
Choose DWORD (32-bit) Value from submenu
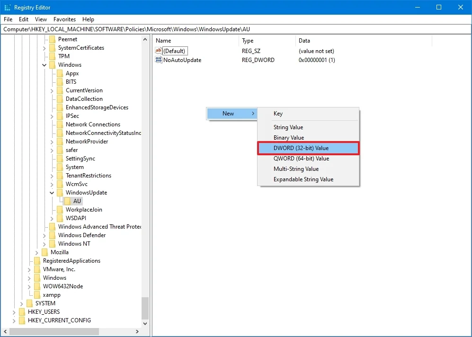[x=308, y=148]
